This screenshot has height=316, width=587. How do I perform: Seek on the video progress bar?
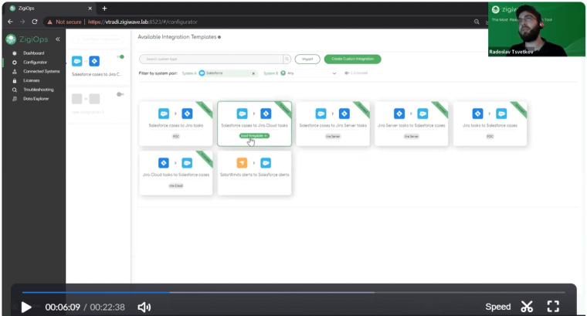click(x=293, y=292)
